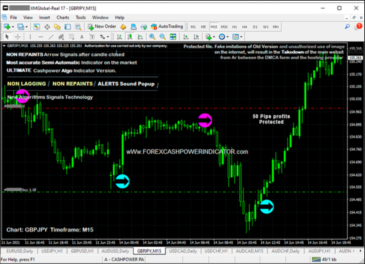The image size is (365, 264).
Task: Open the File menu
Action: pos(13,18)
